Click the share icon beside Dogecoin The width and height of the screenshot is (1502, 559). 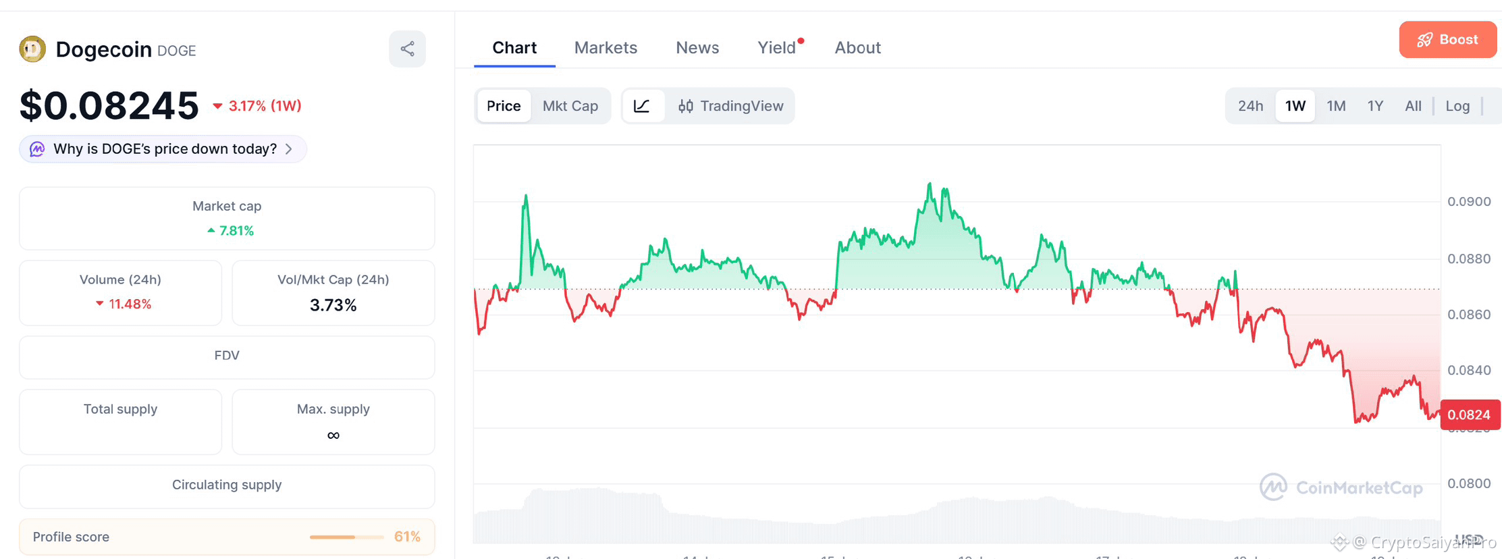(x=407, y=49)
